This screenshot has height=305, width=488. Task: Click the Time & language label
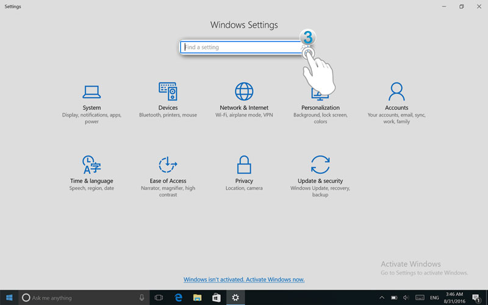tap(91, 181)
